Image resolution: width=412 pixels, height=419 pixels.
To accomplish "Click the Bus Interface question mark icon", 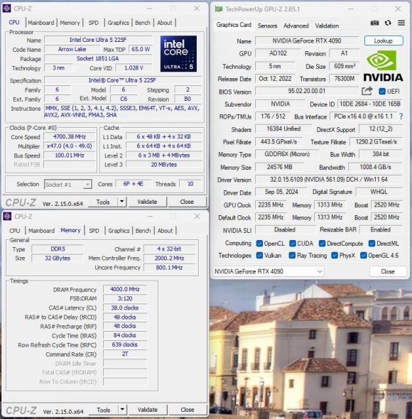I will click(401, 116).
